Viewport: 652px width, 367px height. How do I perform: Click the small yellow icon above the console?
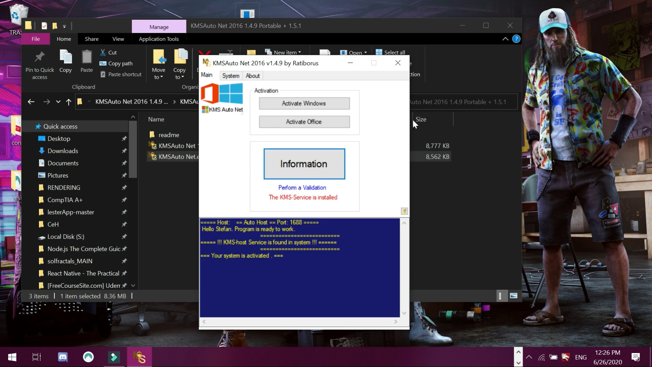coord(404,211)
